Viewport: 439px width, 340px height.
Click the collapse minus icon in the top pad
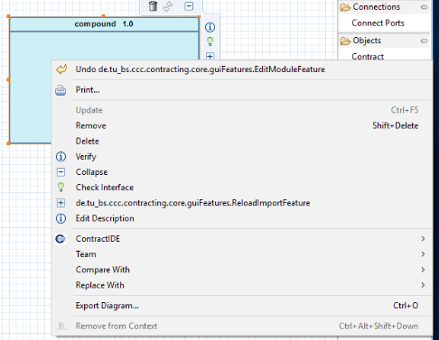tap(189, 6)
